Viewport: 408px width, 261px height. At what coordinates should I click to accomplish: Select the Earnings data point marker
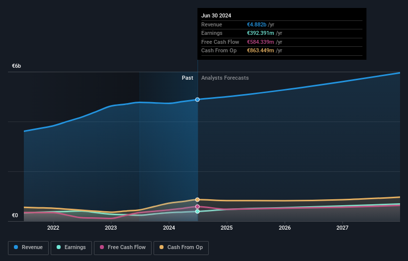(197, 212)
